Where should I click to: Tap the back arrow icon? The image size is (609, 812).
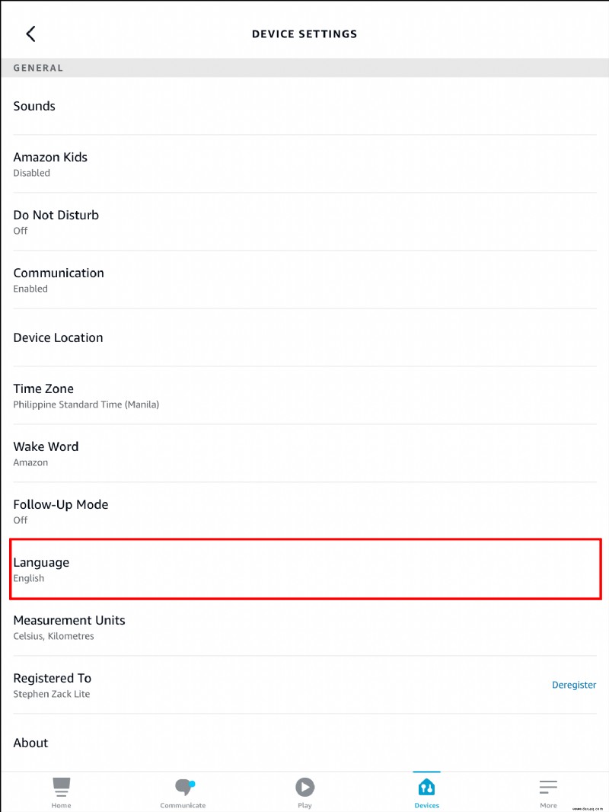click(x=30, y=34)
